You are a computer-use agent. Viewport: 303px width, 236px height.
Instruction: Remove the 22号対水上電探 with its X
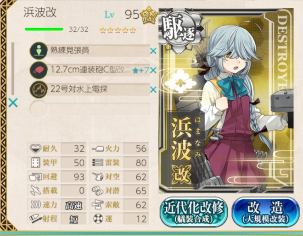click(153, 90)
